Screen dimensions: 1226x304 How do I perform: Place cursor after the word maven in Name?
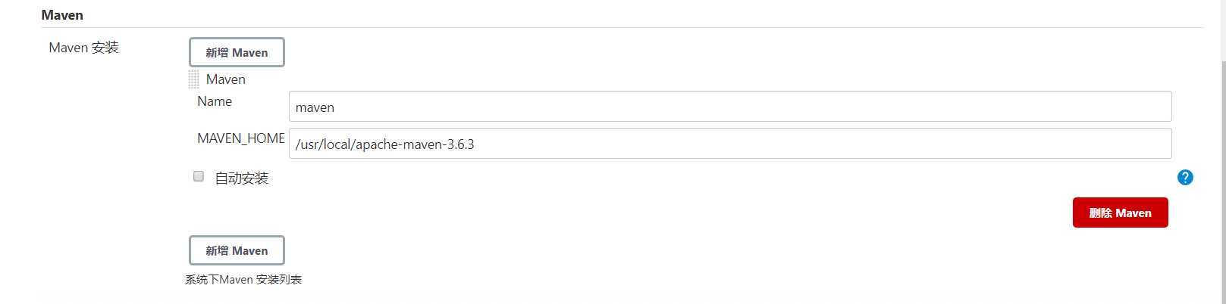pyautogui.click(x=336, y=107)
